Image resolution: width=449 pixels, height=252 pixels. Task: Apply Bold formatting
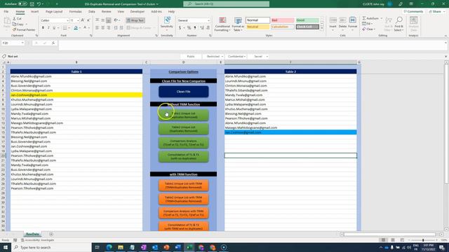coord(43,28)
